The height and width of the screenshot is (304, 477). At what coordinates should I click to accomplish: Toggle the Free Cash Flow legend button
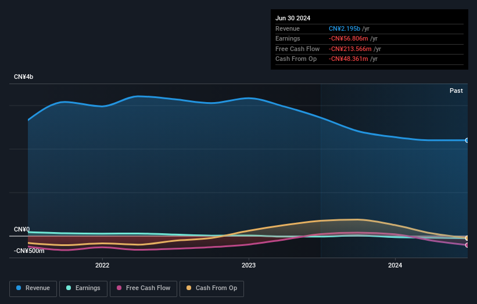coord(144,288)
